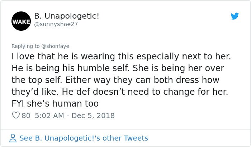251x147 pixels.
Task: Click the Dec 5, 2018 date
Action: click(x=93, y=116)
